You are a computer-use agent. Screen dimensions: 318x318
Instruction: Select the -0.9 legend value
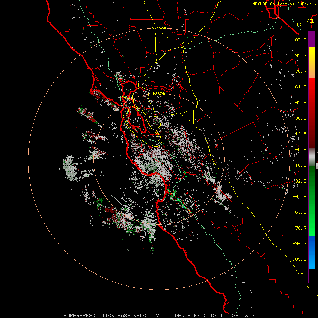(301, 150)
